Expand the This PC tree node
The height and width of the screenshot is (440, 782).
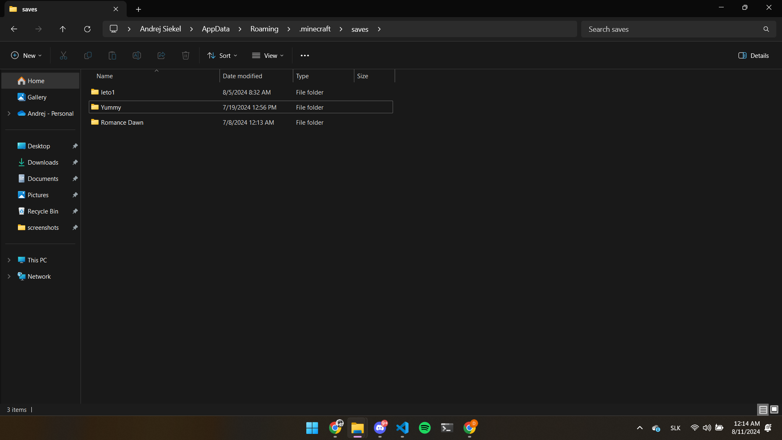pos(9,260)
